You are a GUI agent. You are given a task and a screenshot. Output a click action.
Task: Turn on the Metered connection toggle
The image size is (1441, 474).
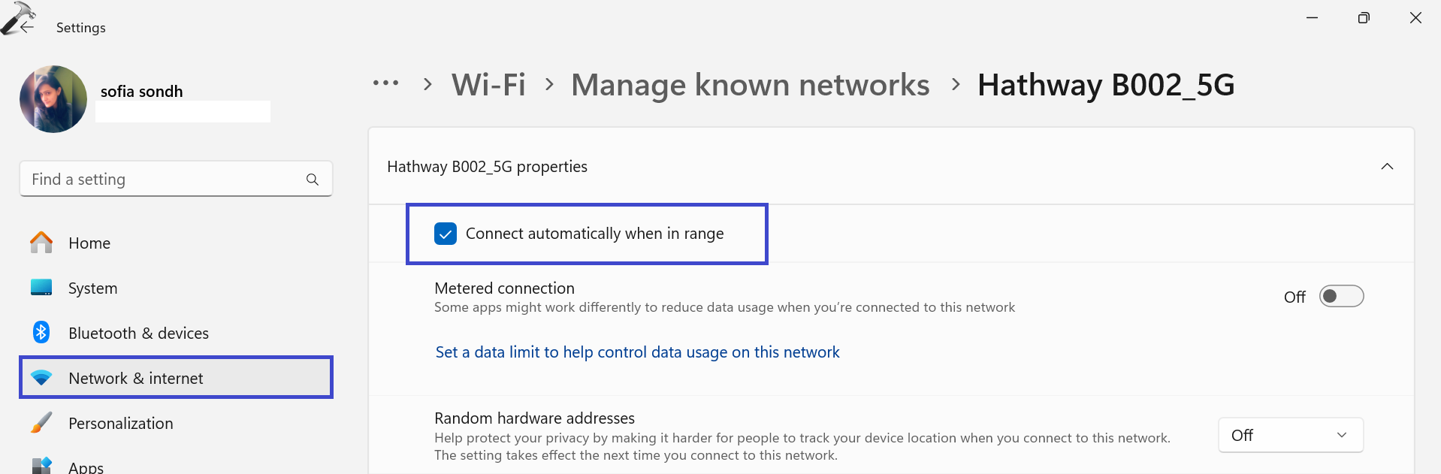coord(1341,297)
